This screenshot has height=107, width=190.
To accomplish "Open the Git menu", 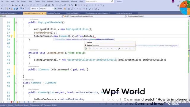I will tap(18, 1).
